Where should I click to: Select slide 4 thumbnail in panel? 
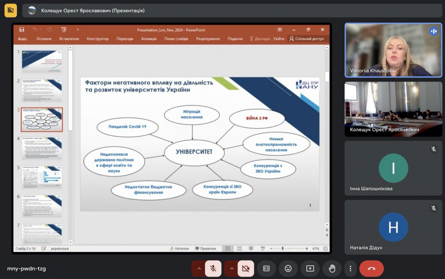coord(42,148)
